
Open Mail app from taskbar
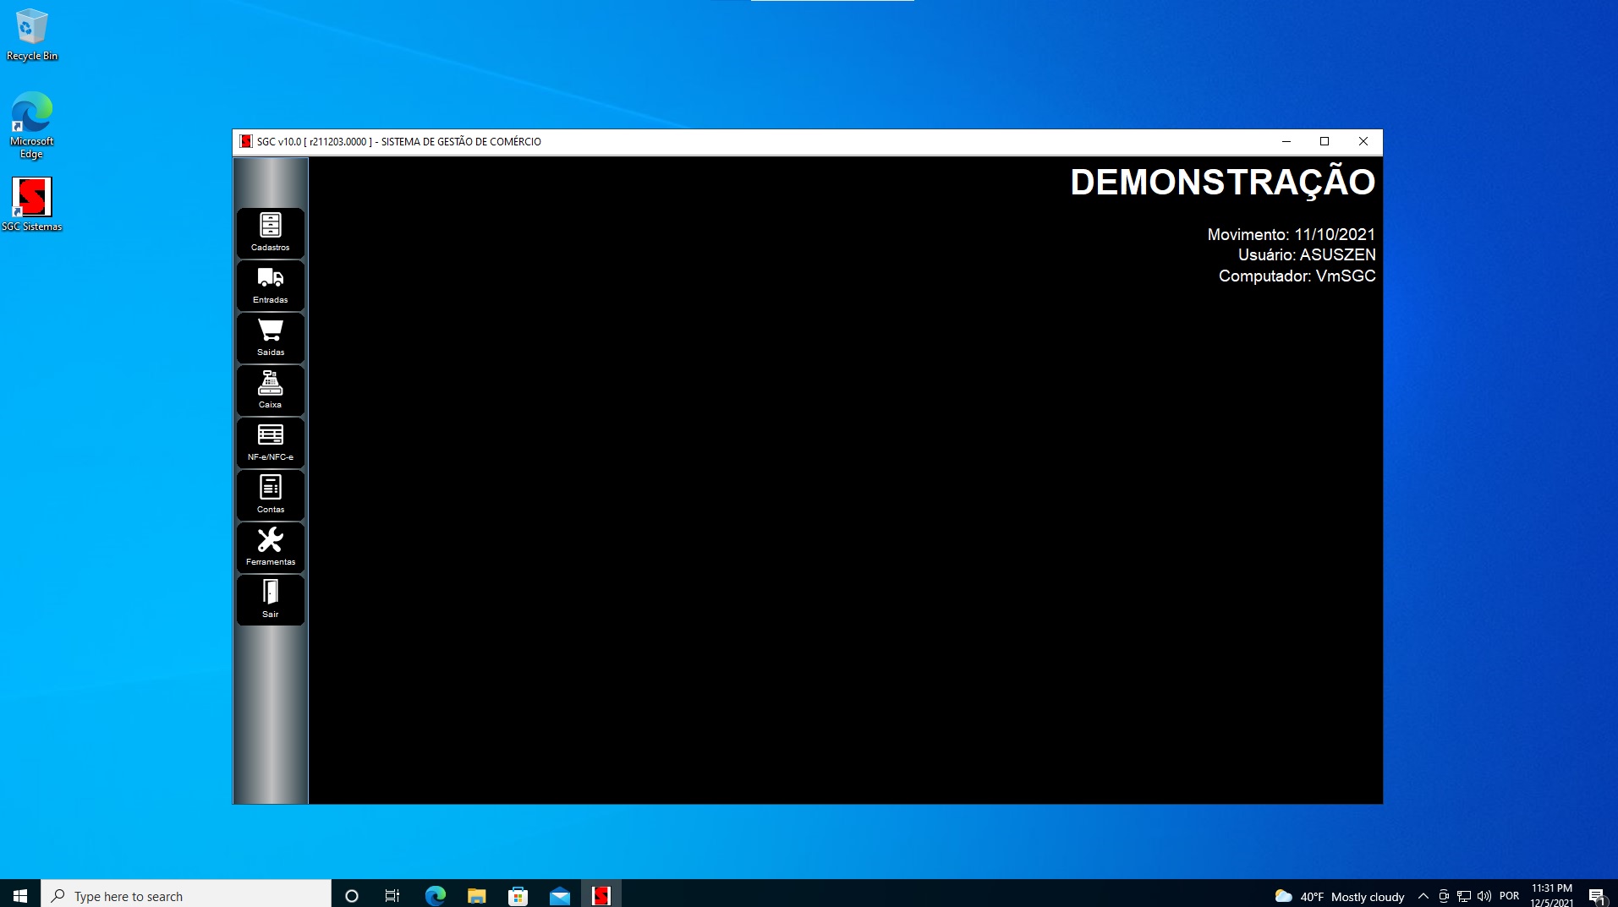click(x=559, y=895)
